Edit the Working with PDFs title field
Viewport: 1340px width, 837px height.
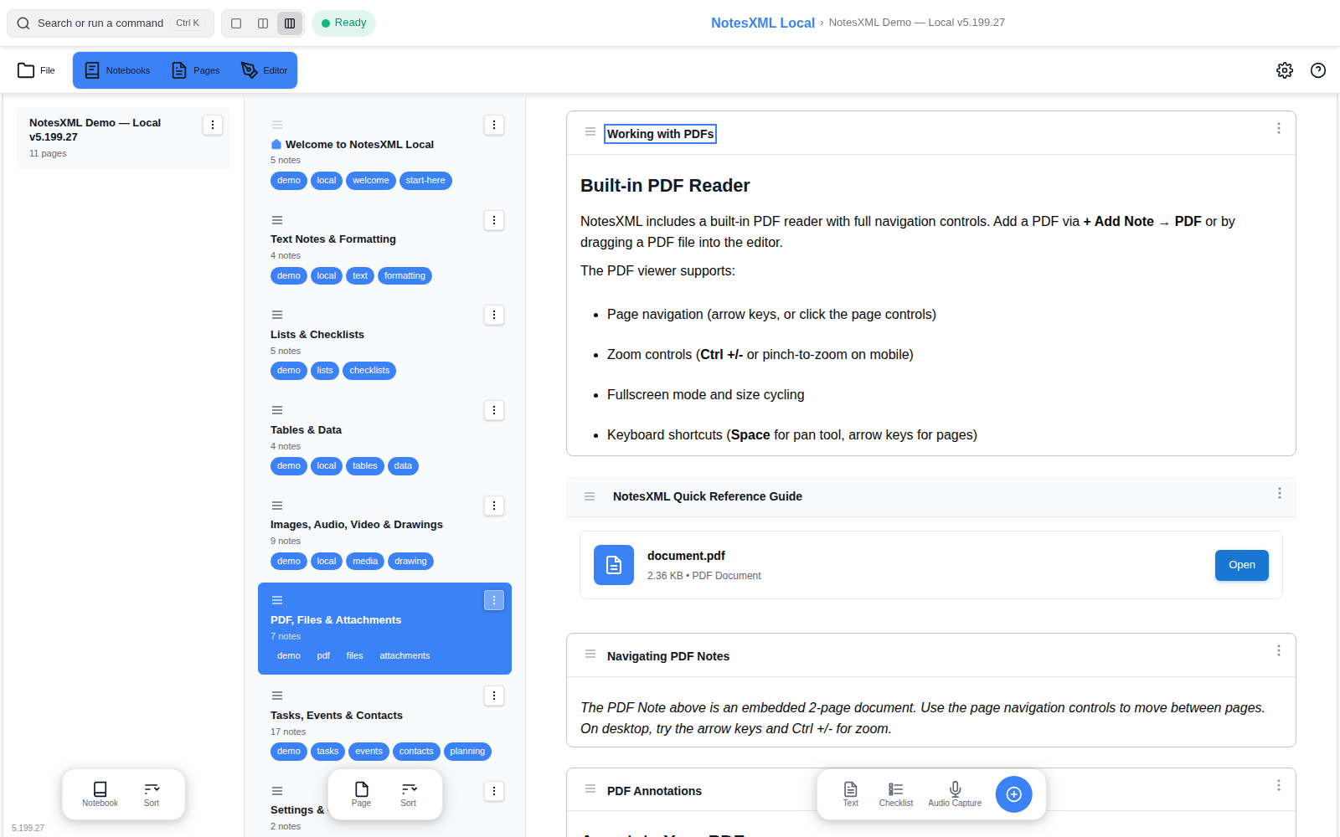(x=660, y=134)
